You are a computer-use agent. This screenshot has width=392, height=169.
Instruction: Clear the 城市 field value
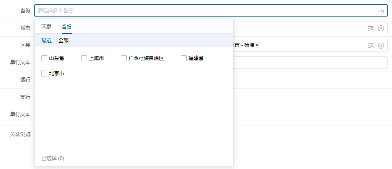[381, 28]
